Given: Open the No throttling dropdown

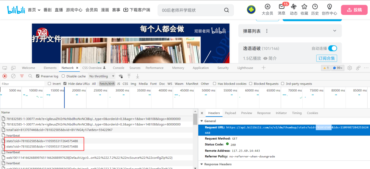Looking at the screenshot, I should tap(102, 76).
